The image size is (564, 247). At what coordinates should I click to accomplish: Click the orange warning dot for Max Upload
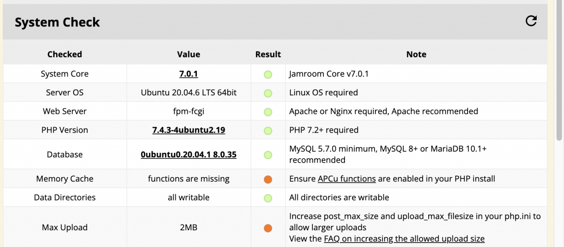[x=268, y=228]
